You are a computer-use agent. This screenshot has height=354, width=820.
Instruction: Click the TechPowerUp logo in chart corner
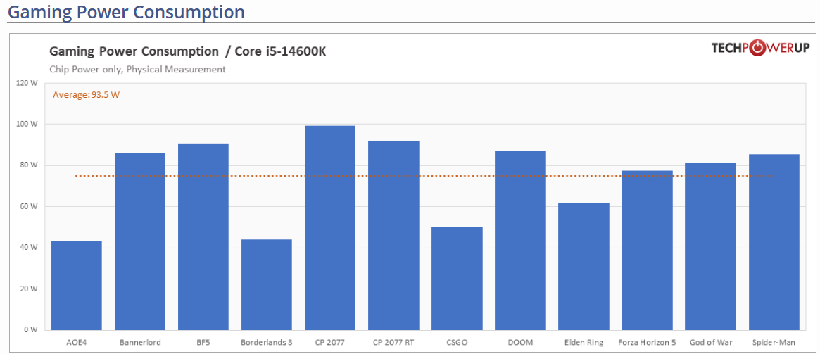pyautogui.click(x=760, y=48)
